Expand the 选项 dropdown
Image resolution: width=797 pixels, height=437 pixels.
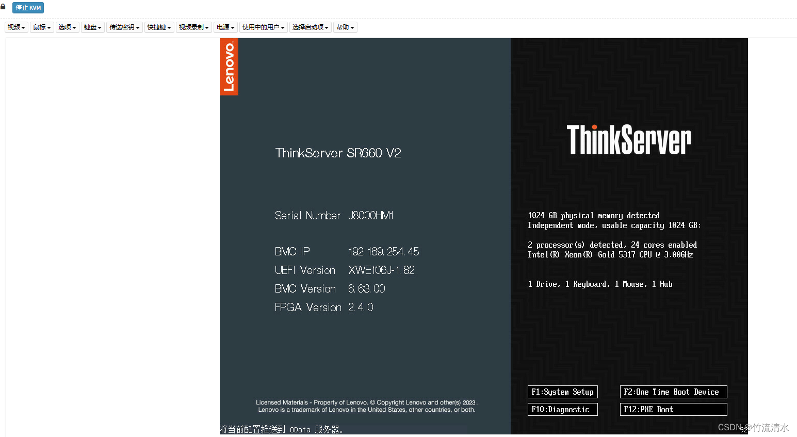point(67,27)
